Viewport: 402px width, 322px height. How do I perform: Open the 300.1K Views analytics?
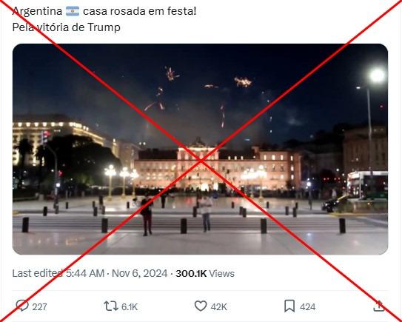(205, 274)
